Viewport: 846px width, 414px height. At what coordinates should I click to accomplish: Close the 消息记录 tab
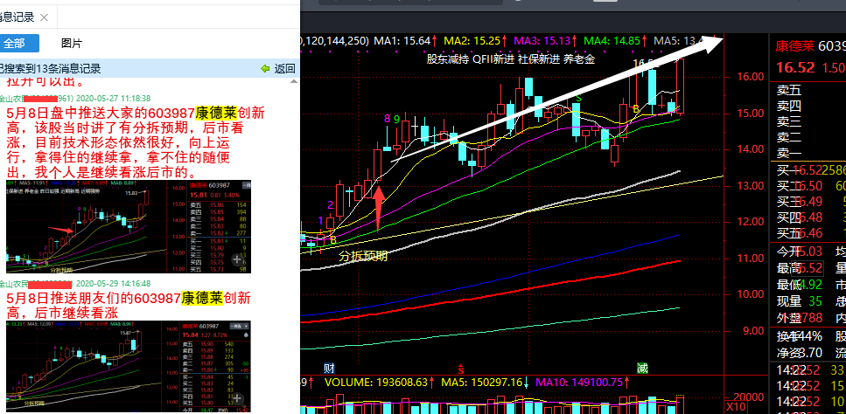pyautogui.click(x=45, y=17)
